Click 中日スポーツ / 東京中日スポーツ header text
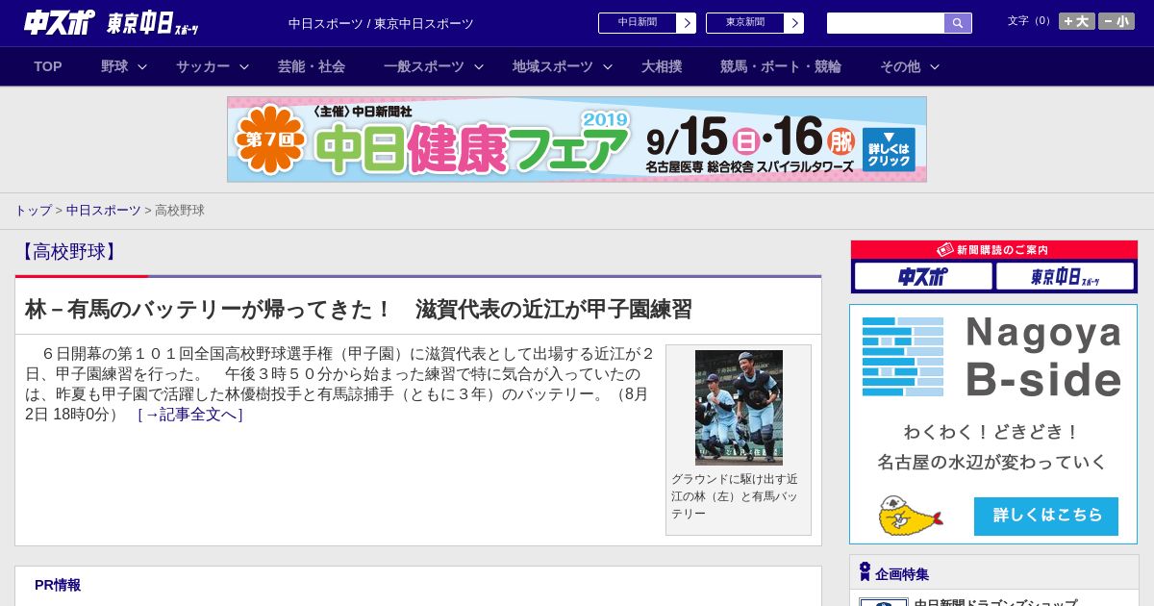The height and width of the screenshot is (606, 1154). [381, 23]
